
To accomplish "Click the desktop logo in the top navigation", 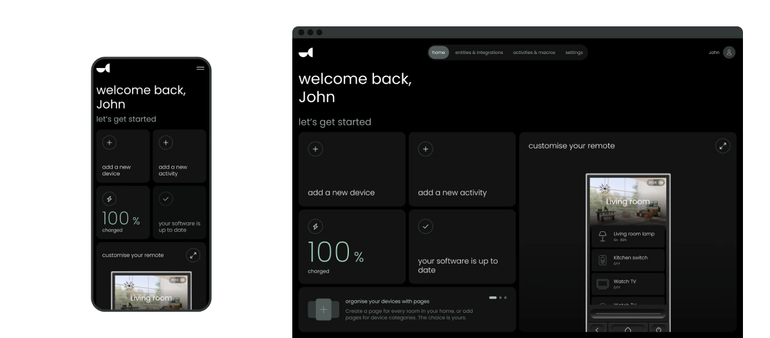I will pos(306,53).
